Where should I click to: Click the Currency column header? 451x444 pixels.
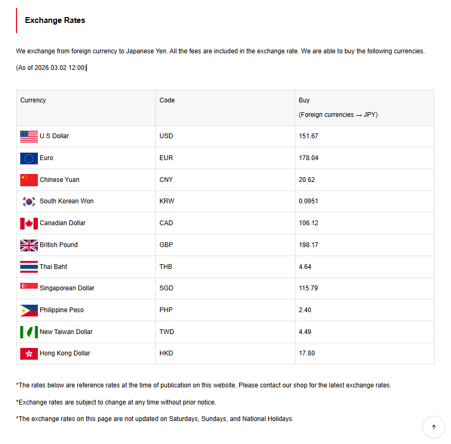point(33,100)
